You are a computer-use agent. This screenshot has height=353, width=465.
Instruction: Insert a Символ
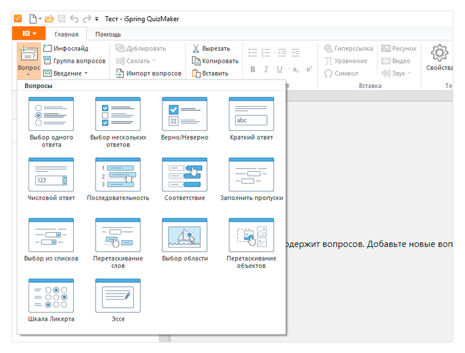click(x=341, y=73)
